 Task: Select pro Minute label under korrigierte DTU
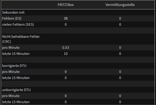click(x=11, y=72)
